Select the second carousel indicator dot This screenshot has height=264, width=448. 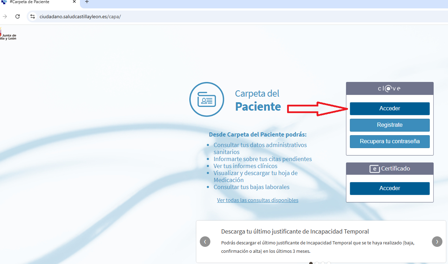pos(317,263)
